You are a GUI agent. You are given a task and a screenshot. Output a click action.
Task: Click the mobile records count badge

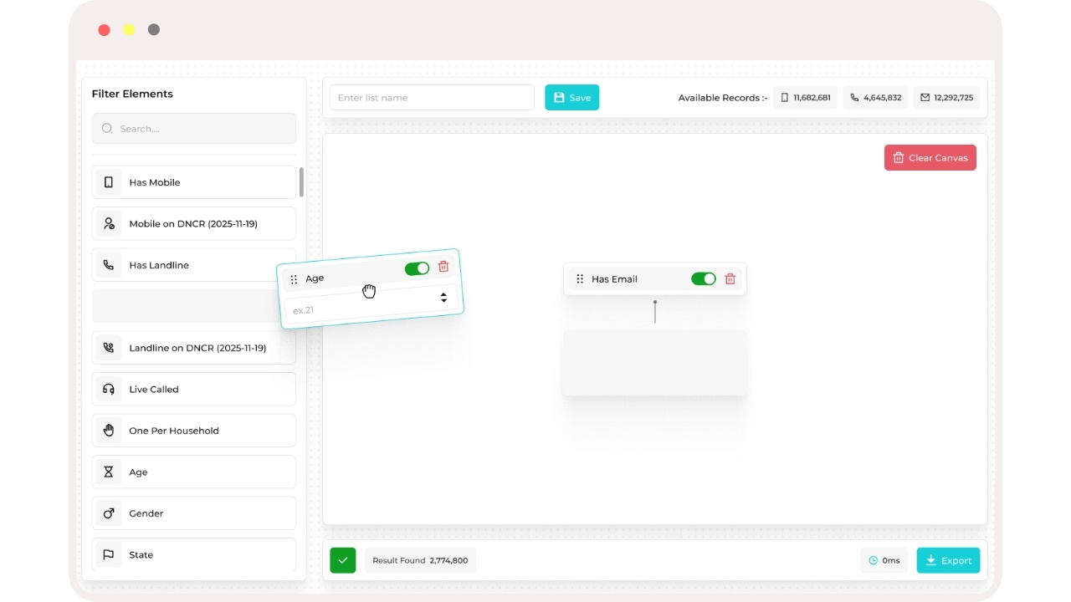coord(805,98)
